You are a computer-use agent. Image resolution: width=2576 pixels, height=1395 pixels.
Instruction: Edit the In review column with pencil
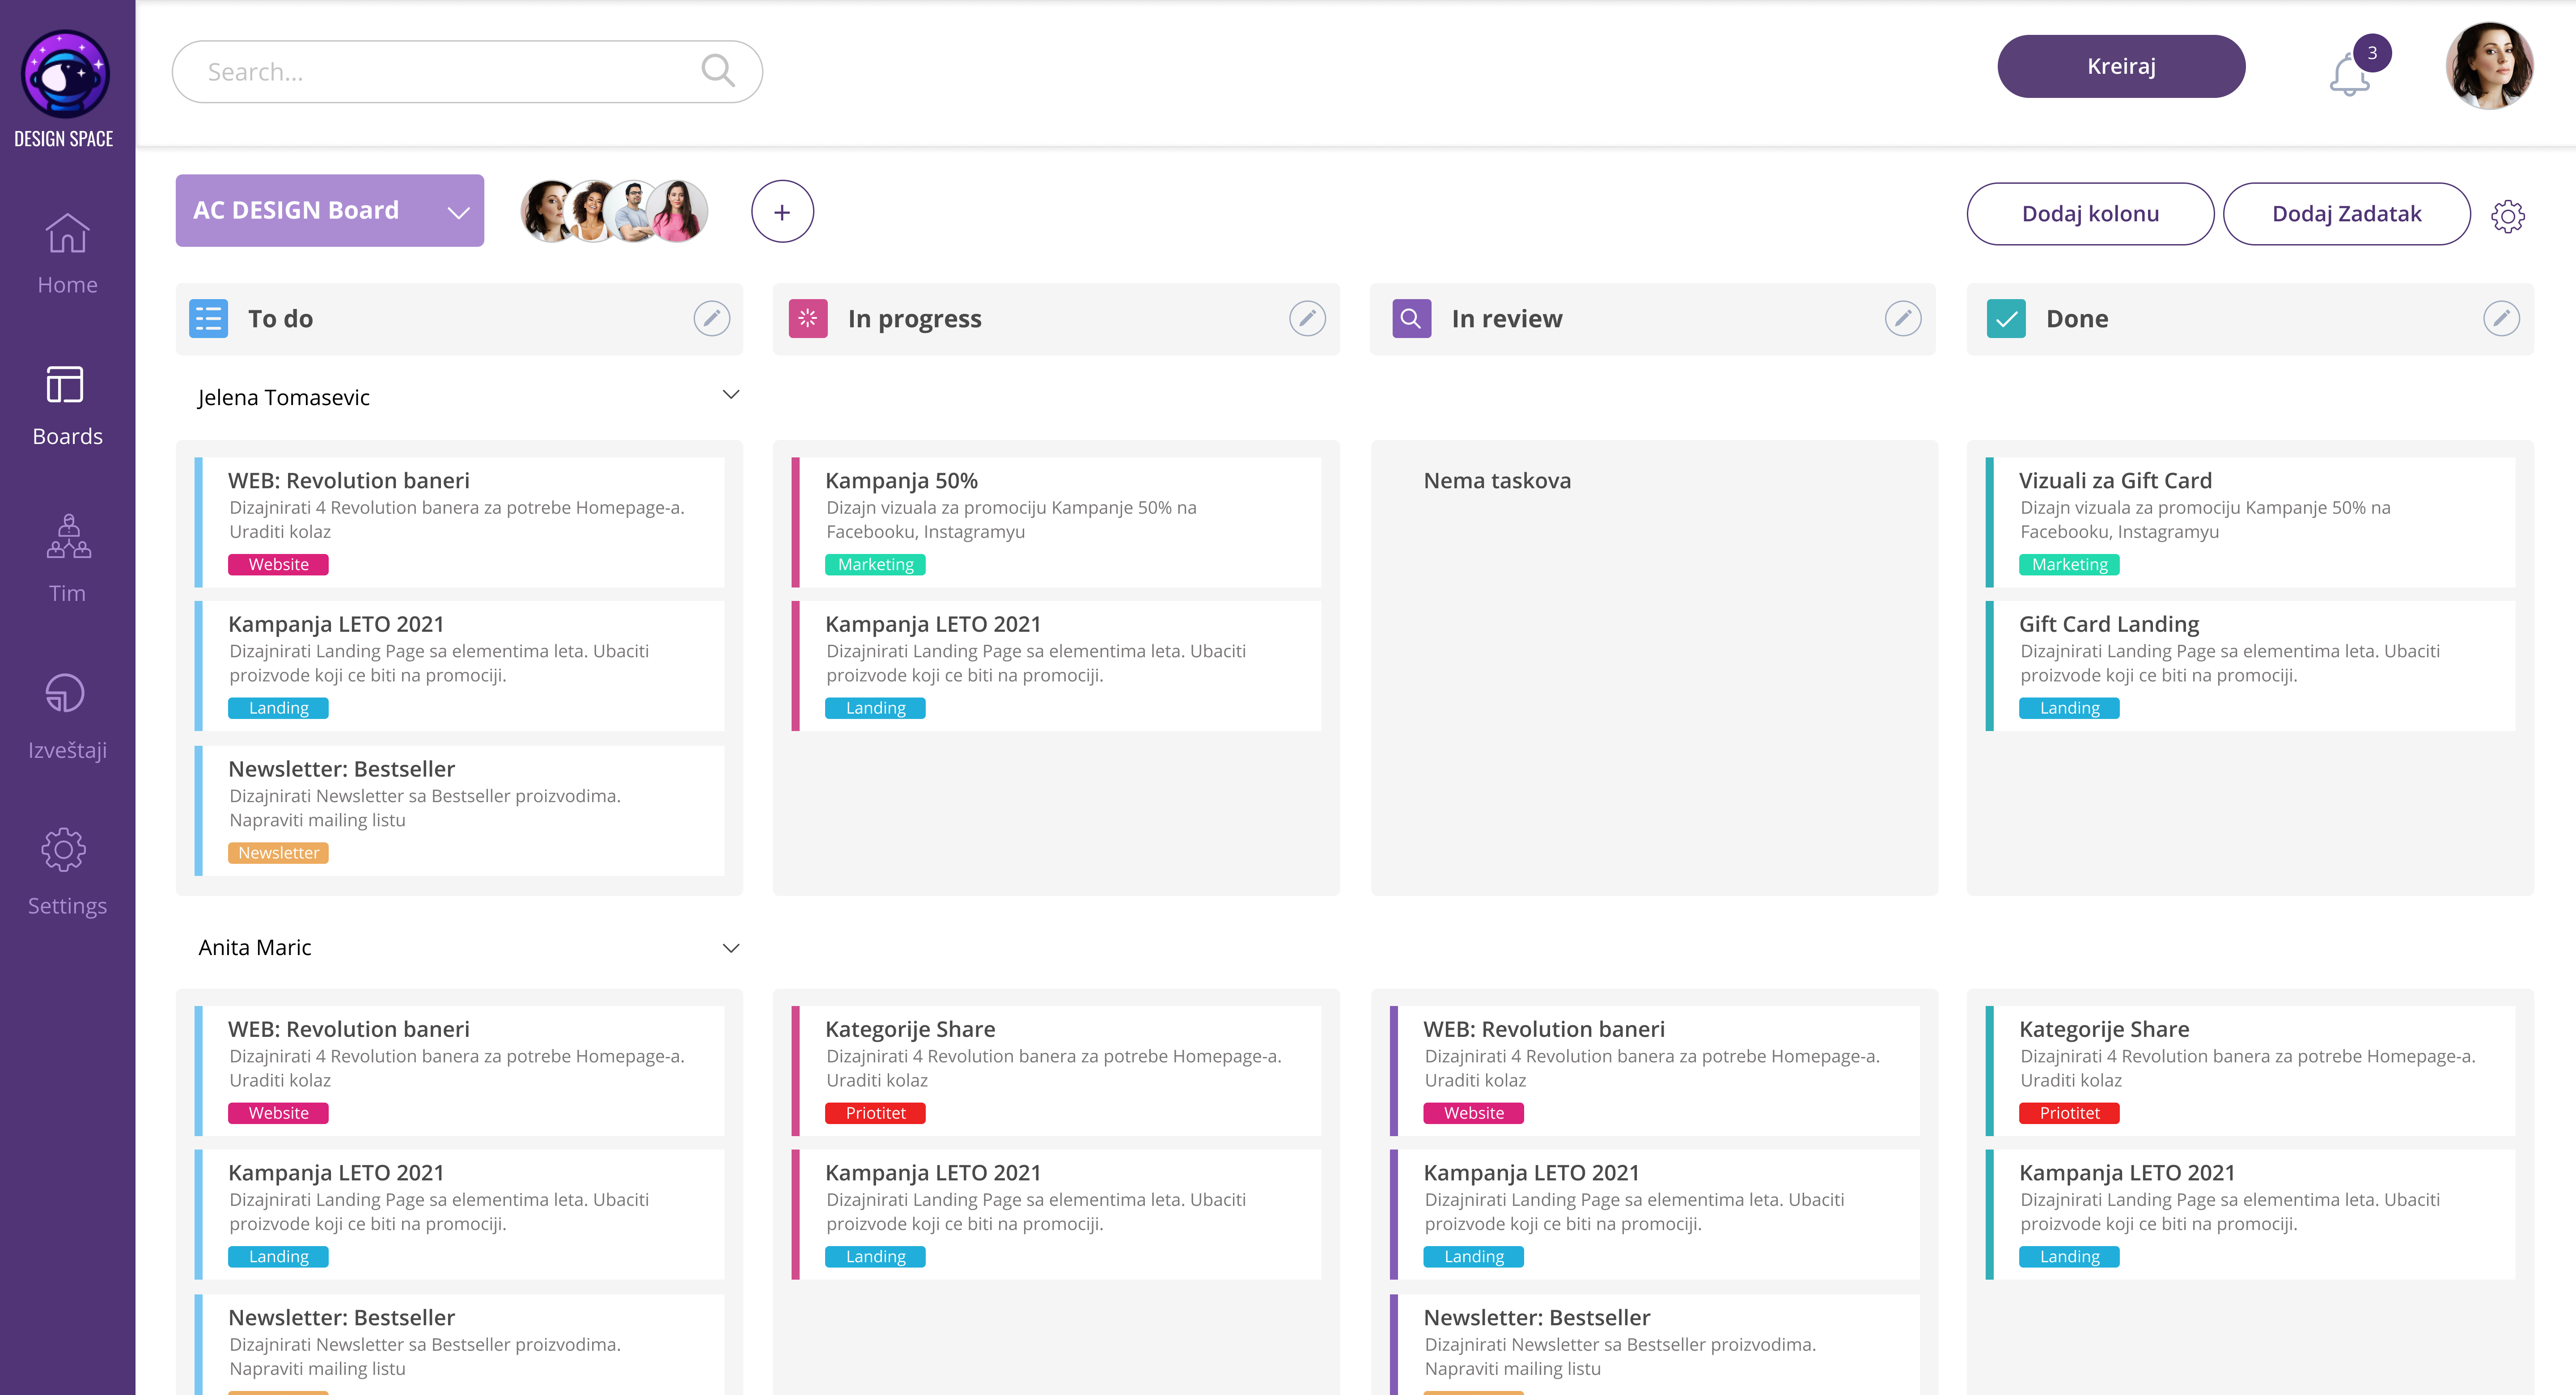pos(1902,319)
